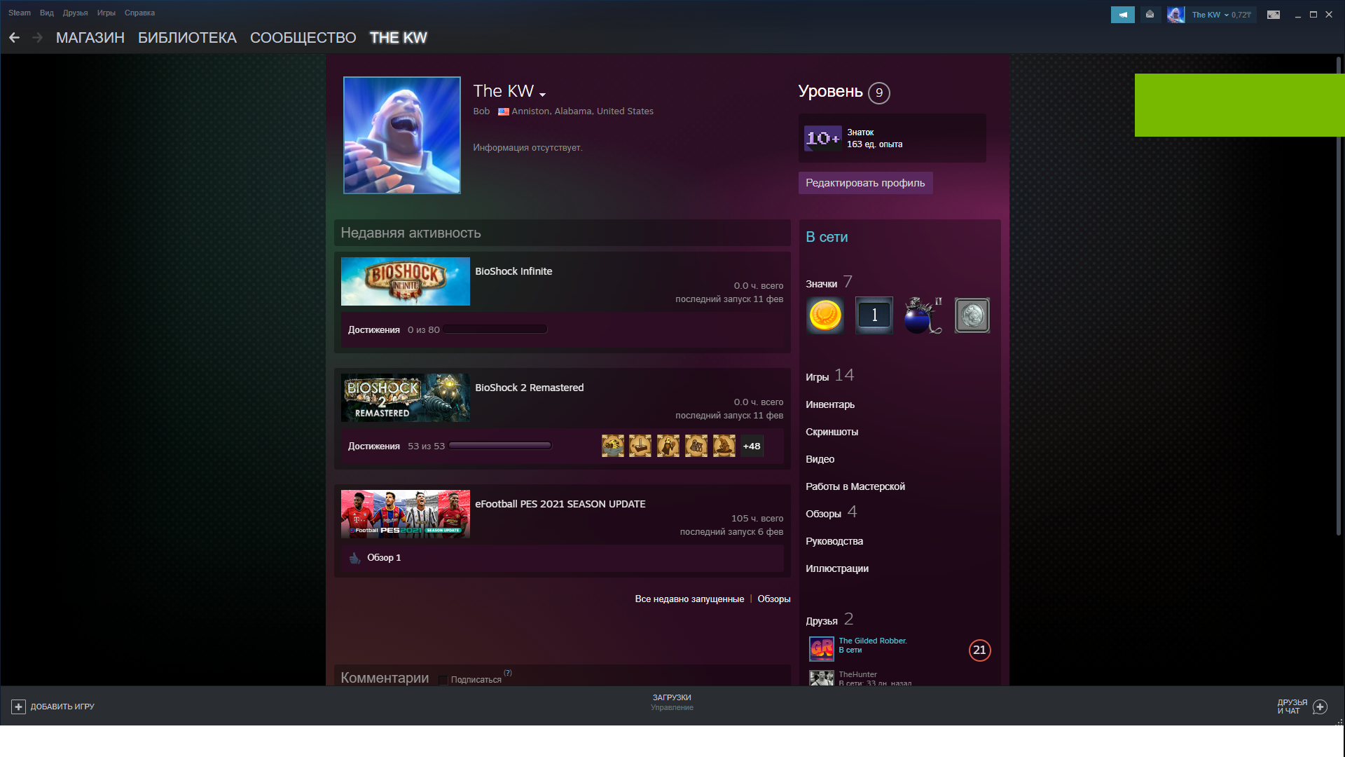Open the friends and chat plus icon
Screen dimensions: 1345x757
coord(1320,707)
